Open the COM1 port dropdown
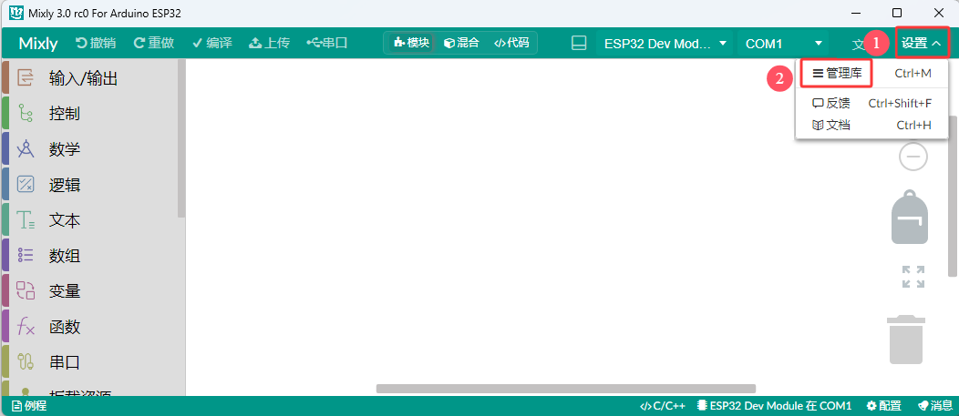Image resolution: width=959 pixels, height=416 pixels. coord(783,44)
